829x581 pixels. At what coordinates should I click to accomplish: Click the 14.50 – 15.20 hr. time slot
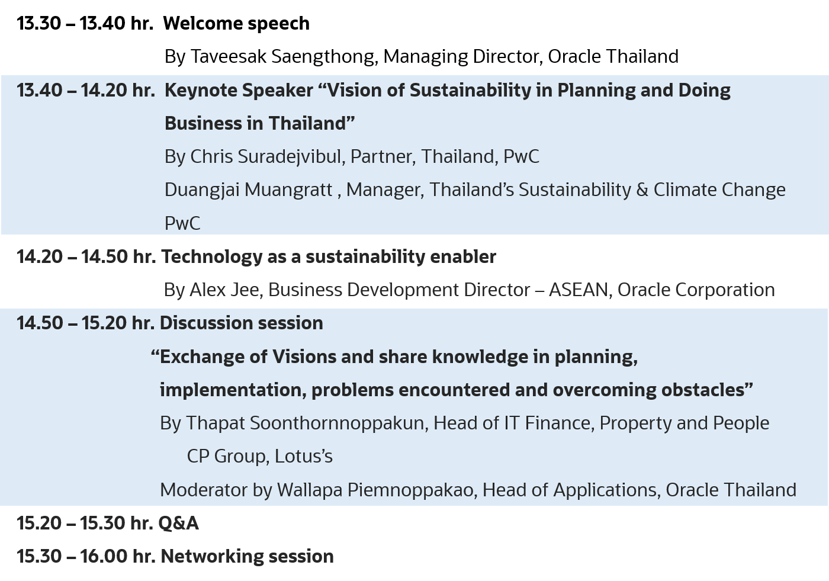85,323
